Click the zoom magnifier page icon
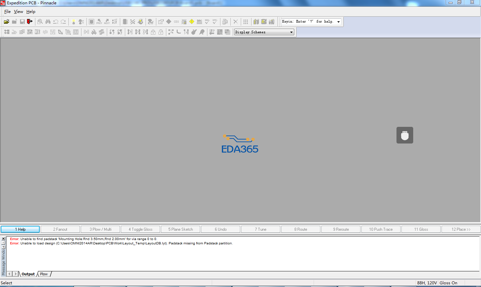 (40, 22)
